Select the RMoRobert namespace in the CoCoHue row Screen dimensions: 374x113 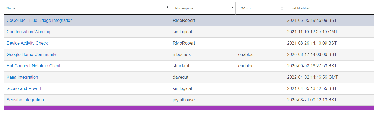coord(184,21)
